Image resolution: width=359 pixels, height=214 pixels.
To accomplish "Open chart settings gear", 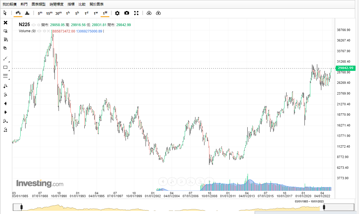I will [117, 13].
